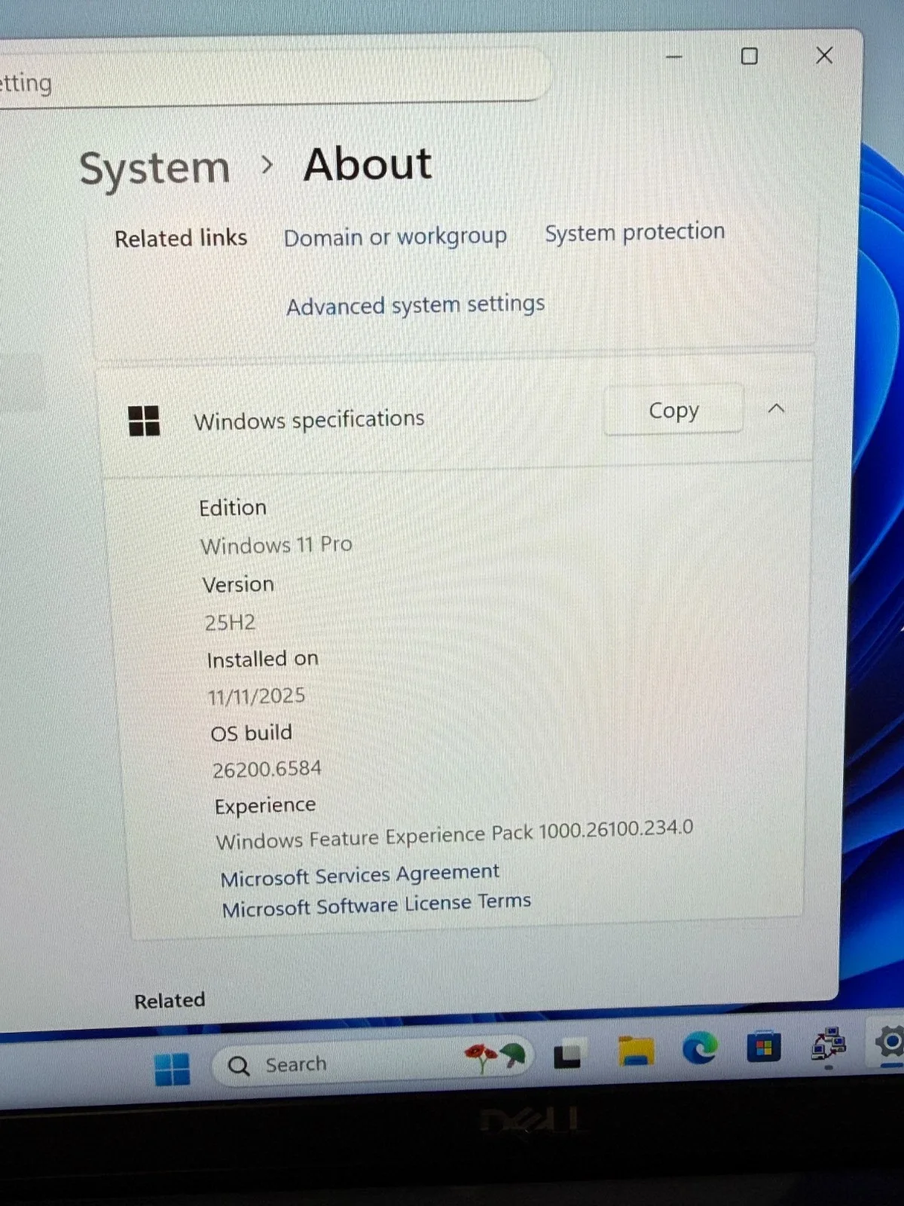Open Microsoft Store from the taskbar
This screenshot has height=1206, width=904.
[763, 1046]
